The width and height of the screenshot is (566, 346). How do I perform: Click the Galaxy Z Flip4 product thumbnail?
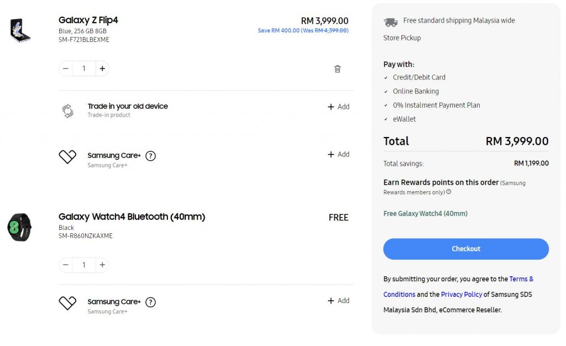20,30
